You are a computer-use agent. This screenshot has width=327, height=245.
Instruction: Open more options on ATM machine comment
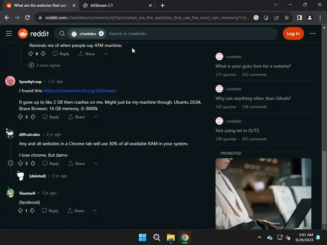105,54
